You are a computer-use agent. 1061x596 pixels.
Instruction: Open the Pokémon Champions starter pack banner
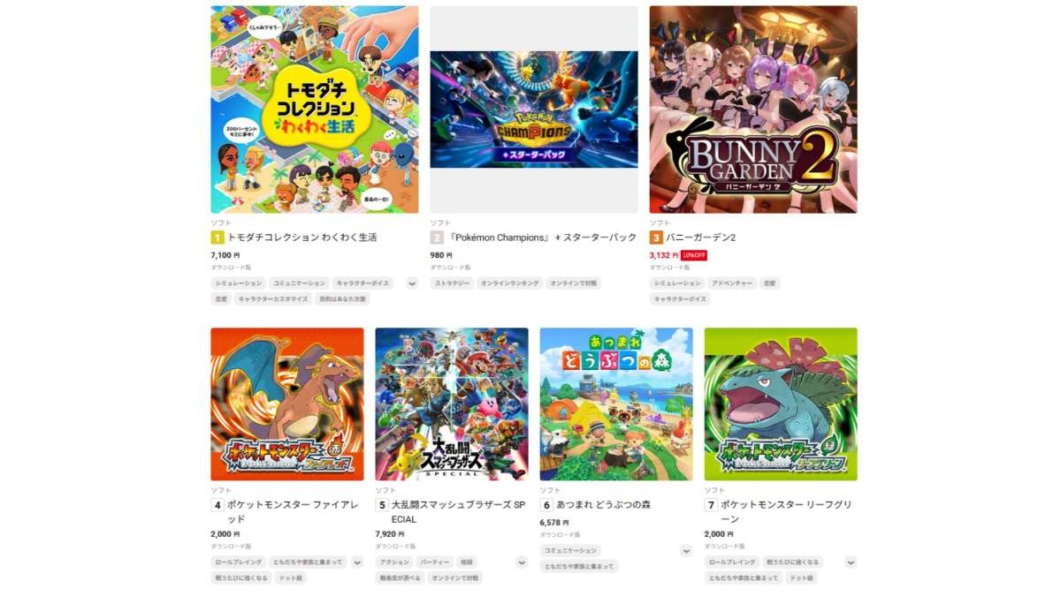pyautogui.click(x=534, y=109)
